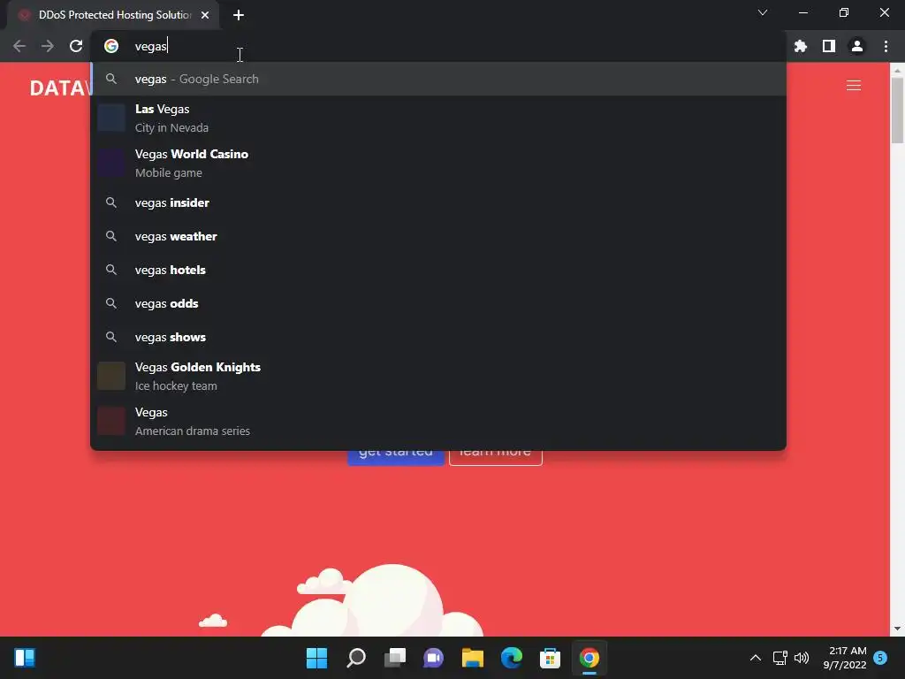905x679 pixels.
Task: Select vegas hotels suggestion
Action: [x=438, y=270]
